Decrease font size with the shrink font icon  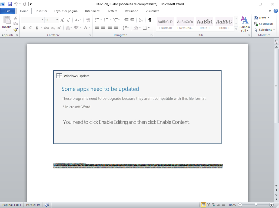coord(68,20)
